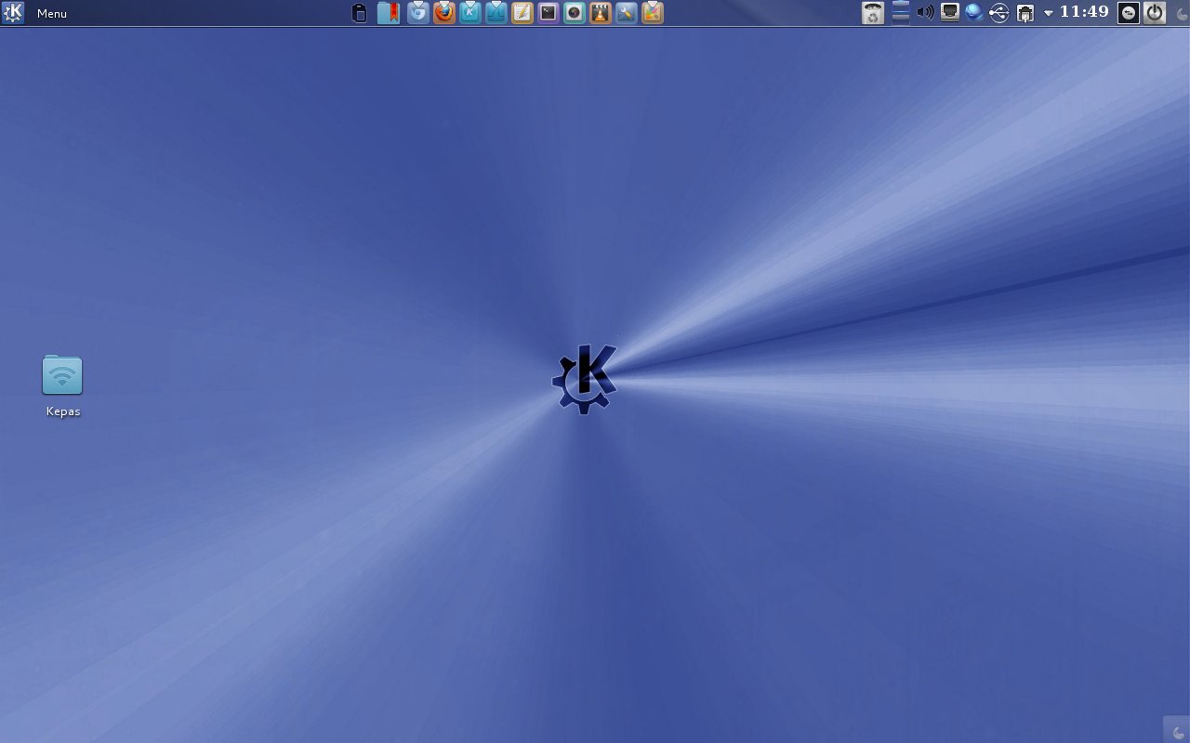Open the volume speaker control
Image resolution: width=1190 pixels, height=743 pixels.
click(x=925, y=13)
